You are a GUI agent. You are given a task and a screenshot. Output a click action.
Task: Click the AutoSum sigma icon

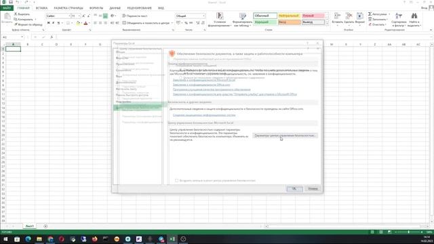click(x=370, y=14)
